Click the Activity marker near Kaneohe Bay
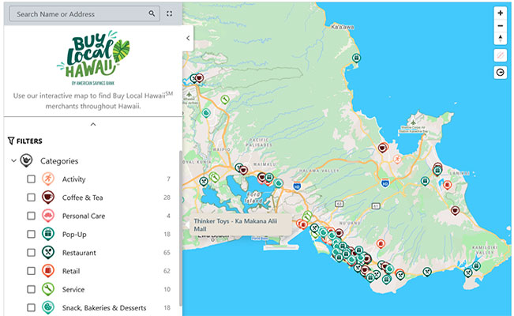The width and height of the screenshot is (514, 316). click(x=397, y=160)
